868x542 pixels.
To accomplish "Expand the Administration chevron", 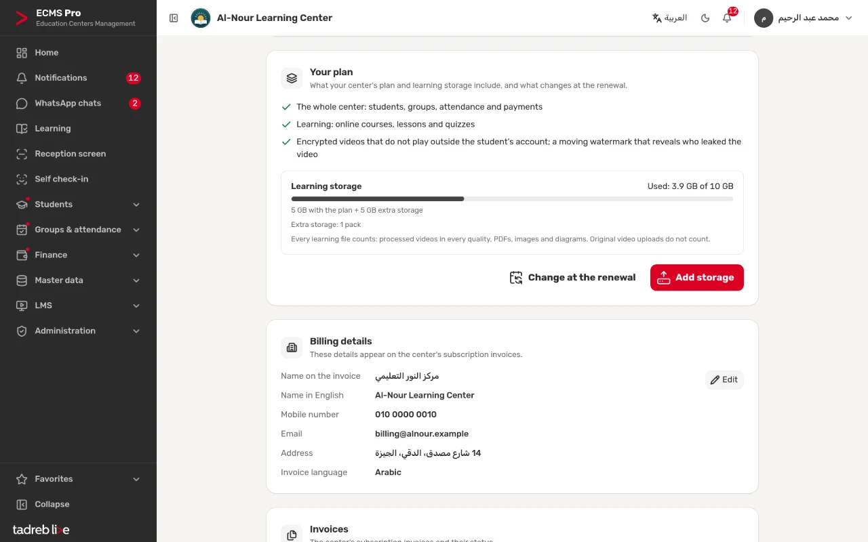I will pos(136,331).
